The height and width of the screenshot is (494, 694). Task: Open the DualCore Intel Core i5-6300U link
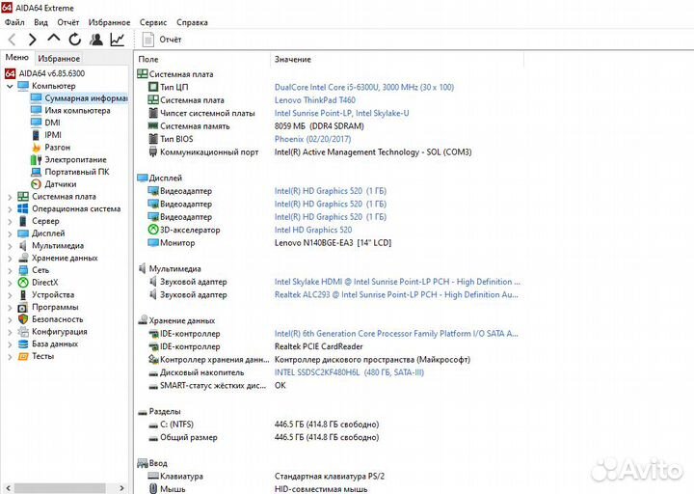[363, 87]
